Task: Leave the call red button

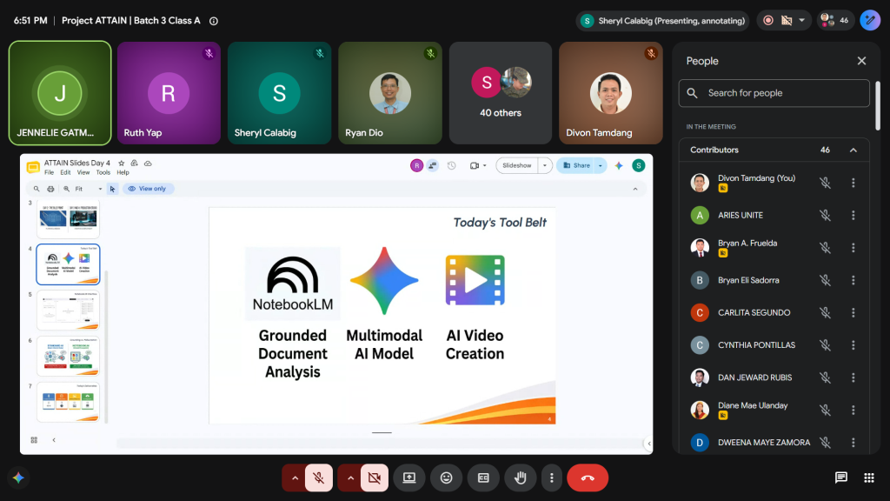Action: tap(588, 478)
